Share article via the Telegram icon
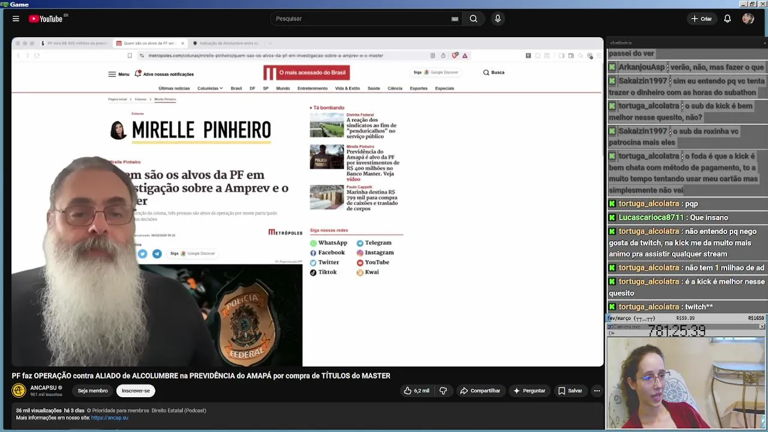This screenshot has height=432, width=768. [x=157, y=254]
